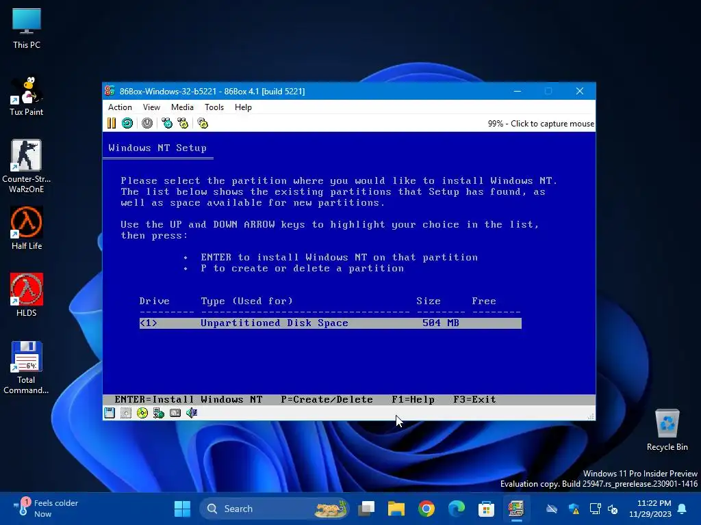Open Windows Security tray icon with warning

point(574,509)
